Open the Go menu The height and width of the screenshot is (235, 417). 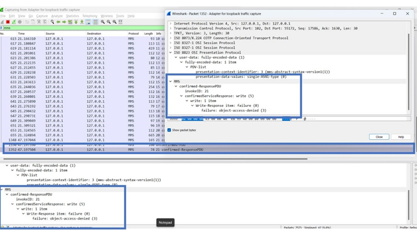pos(31,16)
